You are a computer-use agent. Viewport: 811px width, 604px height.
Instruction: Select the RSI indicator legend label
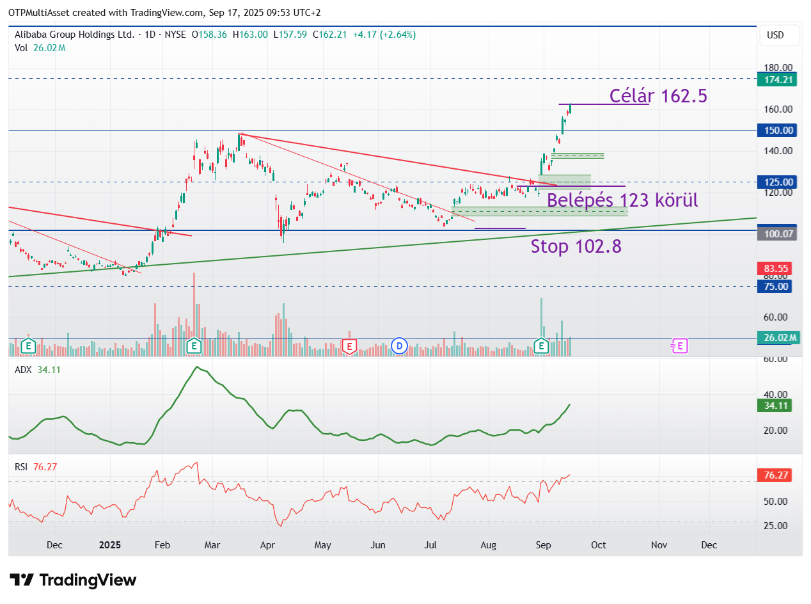point(22,467)
